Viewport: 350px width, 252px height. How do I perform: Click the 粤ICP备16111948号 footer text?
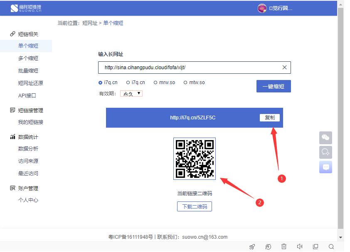[131, 237]
